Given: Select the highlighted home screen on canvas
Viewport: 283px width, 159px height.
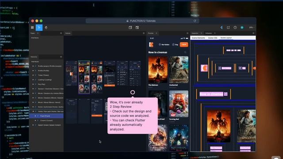Looking at the screenshot, I should click(84, 77).
